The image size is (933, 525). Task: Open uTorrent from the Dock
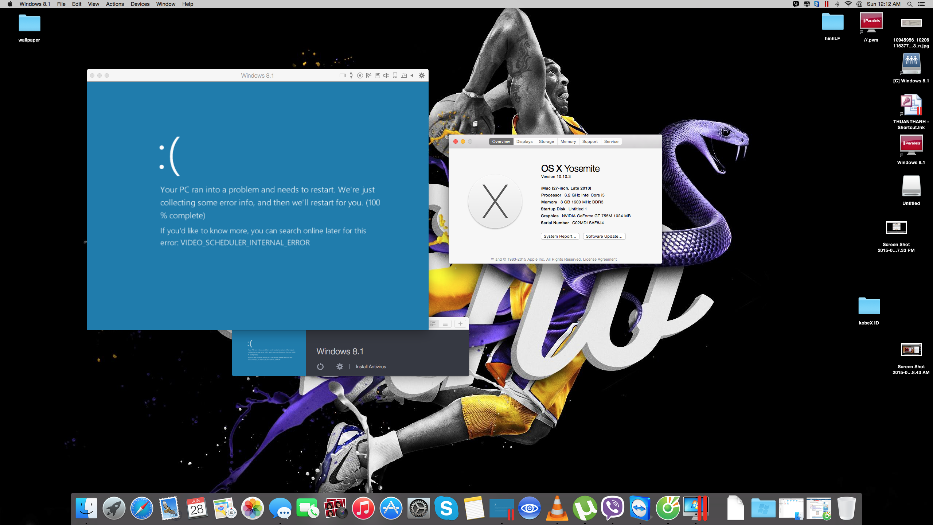coord(585,508)
